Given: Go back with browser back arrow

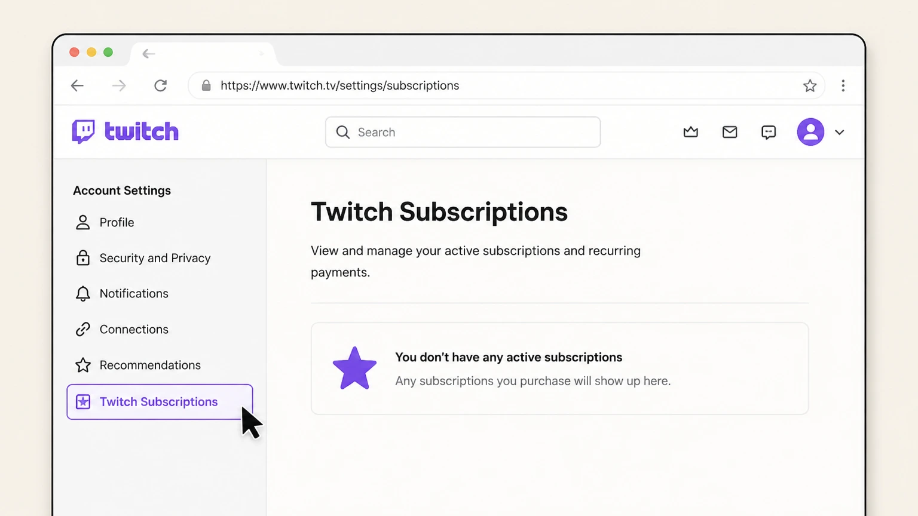Looking at the screenshot, I should pos(77,85).
